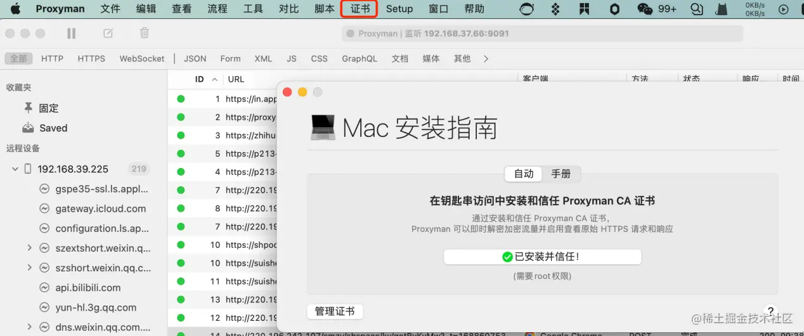Image resolution: width=804 pixels, height=336 pixels.
Task: Expand the szextshort.weixin.q... domain
Action: point(29,248)
